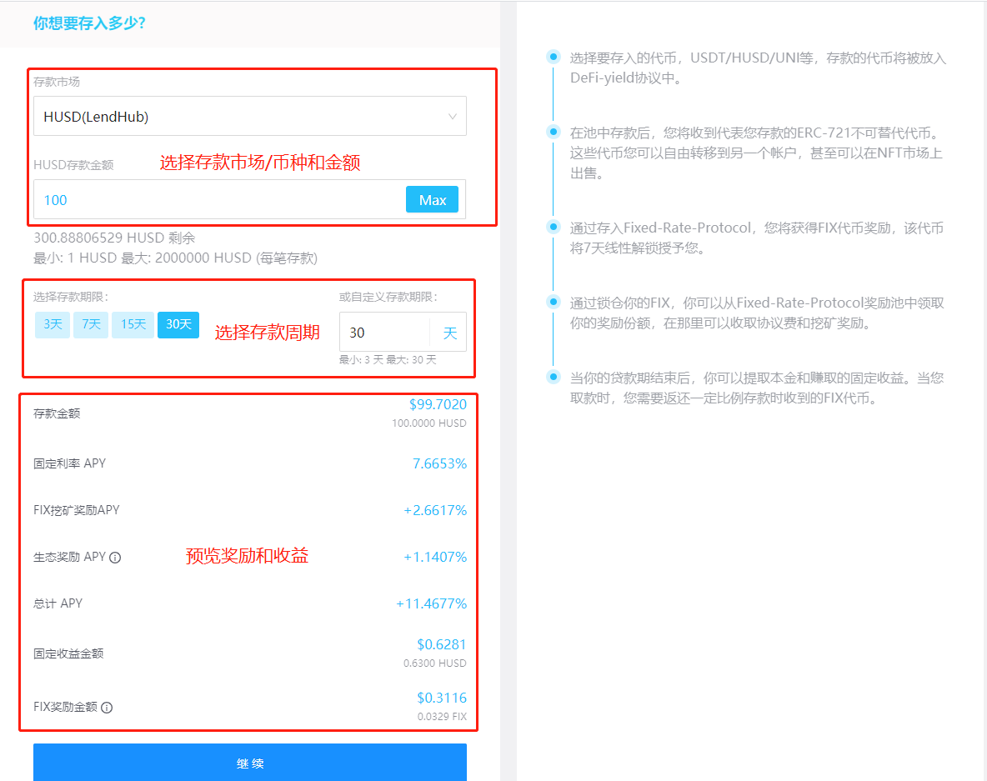Viewport: 987px width, 781px height.
Task: Click the +1.1407% ecosystem reward value
Action: [x=435, y=557]
